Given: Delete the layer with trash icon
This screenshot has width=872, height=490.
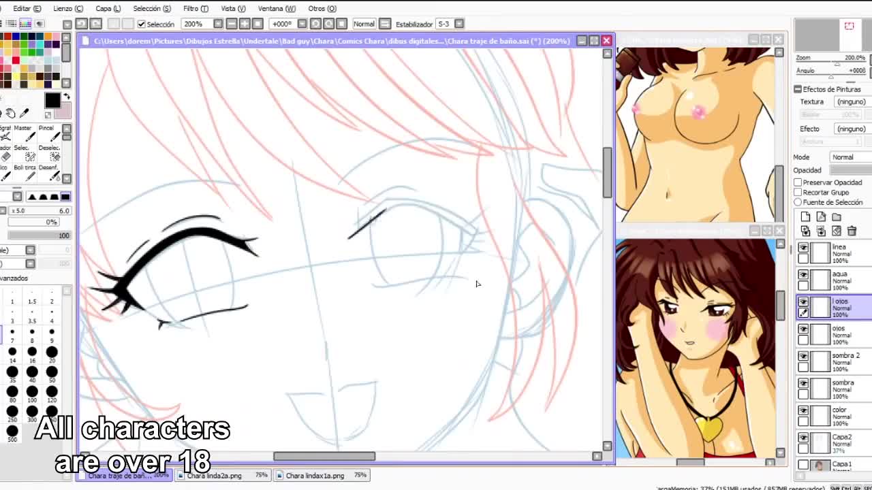Looking at the screenshot, I should coord(852,231).
